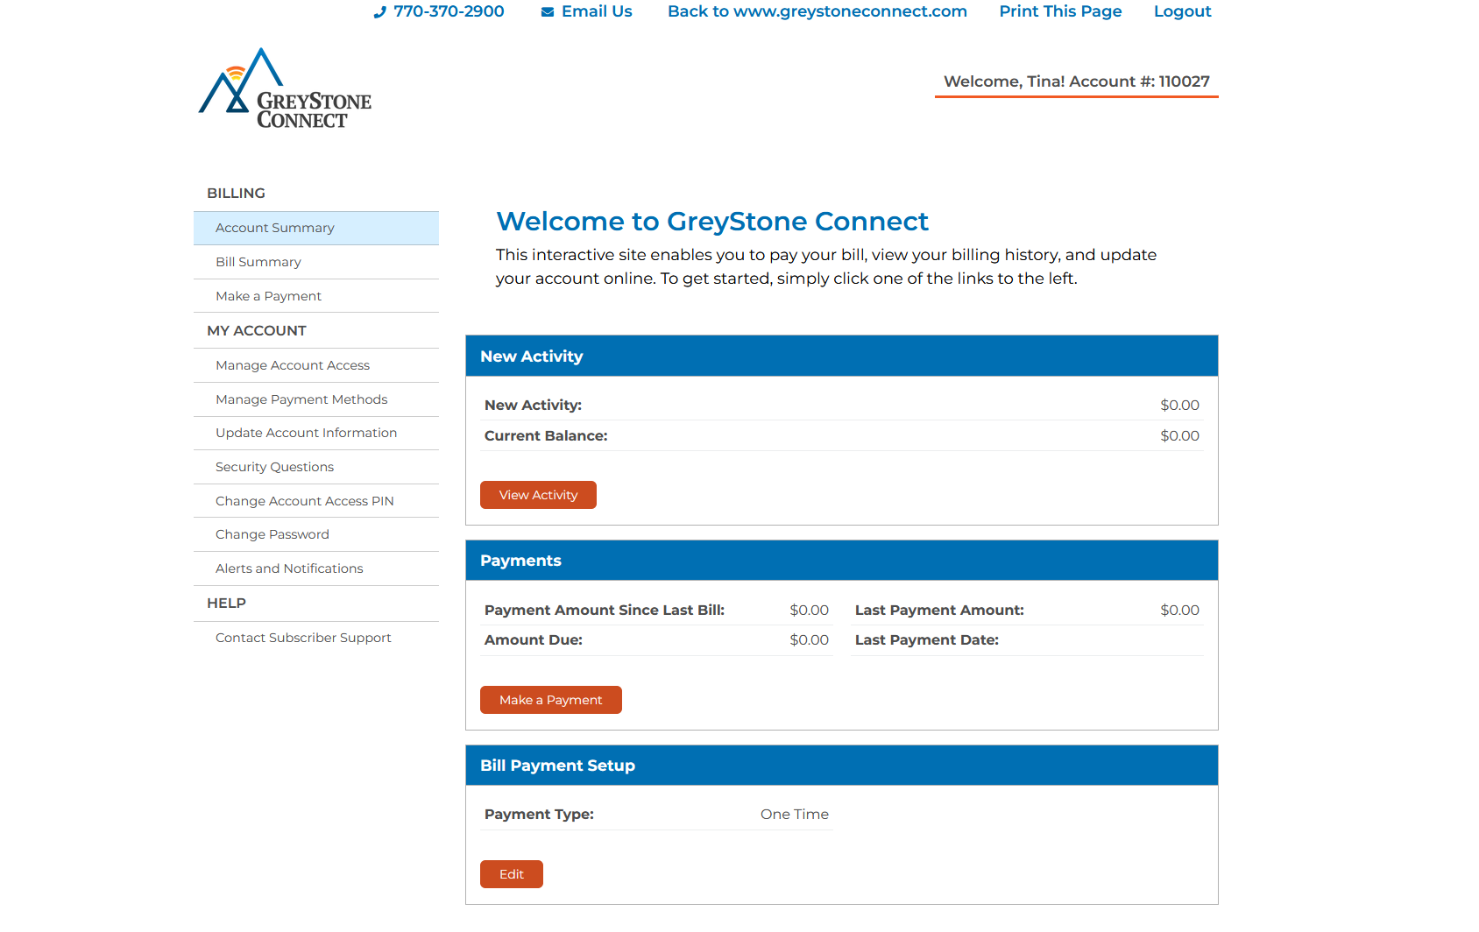Go back to www.greystoneconnect.com
The image size is (1479, 932).
pos(817,11)
